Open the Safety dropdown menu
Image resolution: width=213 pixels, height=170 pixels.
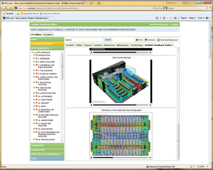click(x=192, y=18)
